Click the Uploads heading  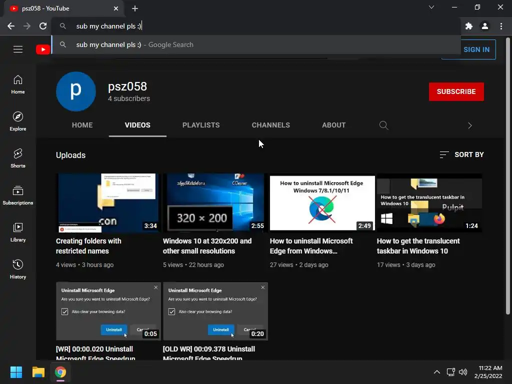click(70, 155)
